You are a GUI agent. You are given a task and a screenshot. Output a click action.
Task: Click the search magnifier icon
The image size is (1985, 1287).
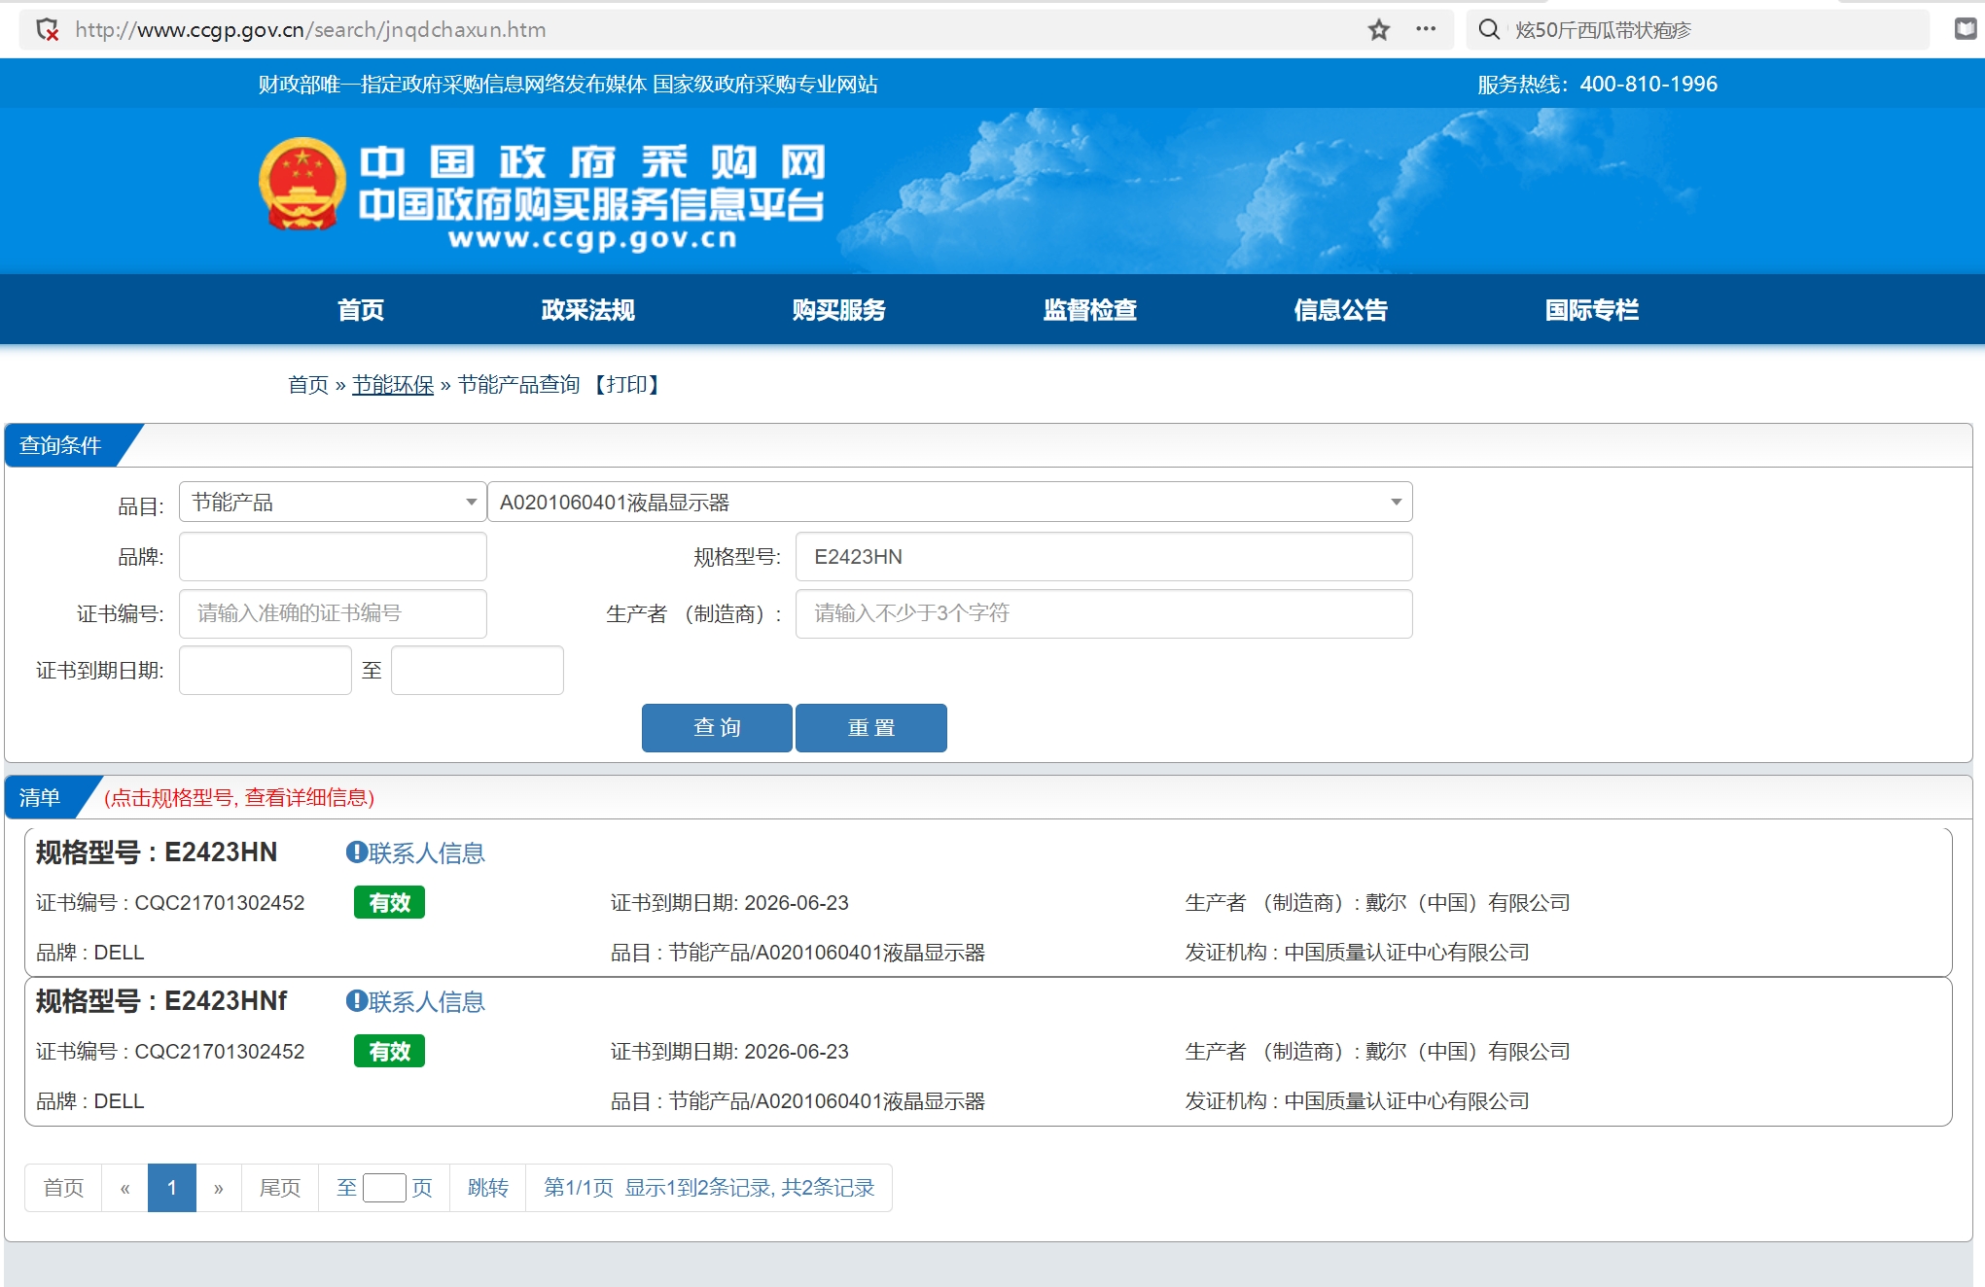point(1488,30)
